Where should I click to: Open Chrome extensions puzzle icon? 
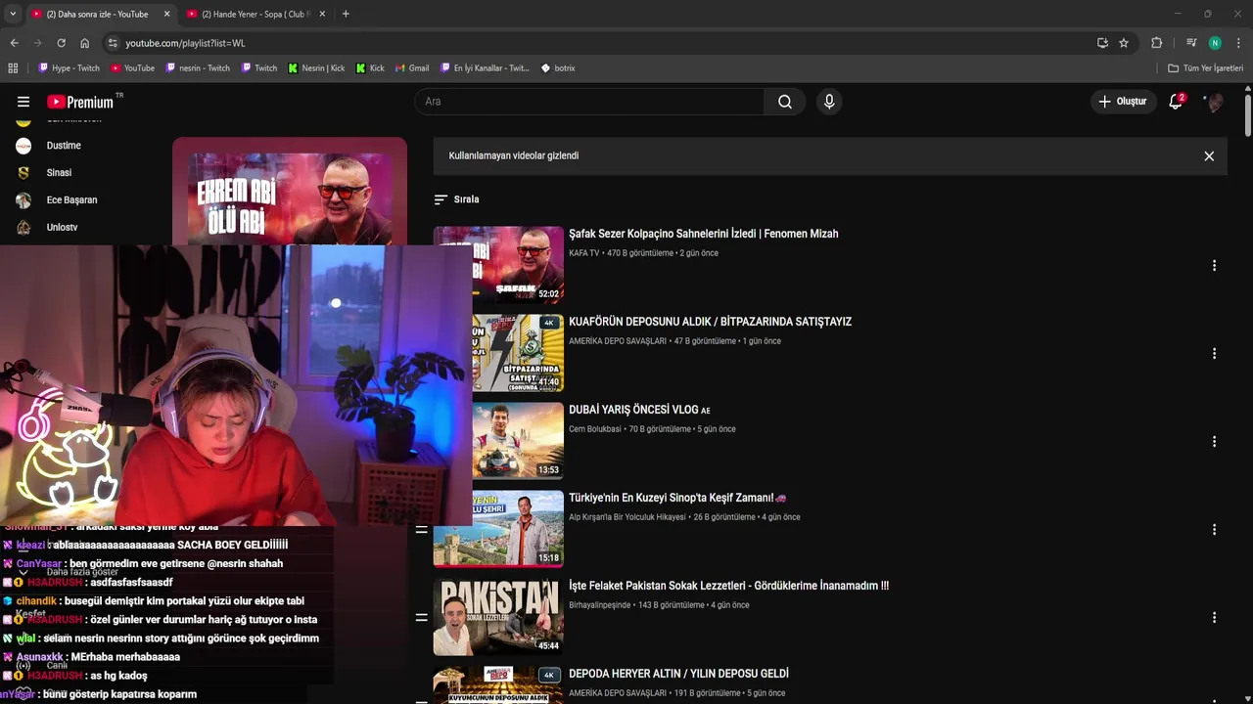tap(1156, 43)
